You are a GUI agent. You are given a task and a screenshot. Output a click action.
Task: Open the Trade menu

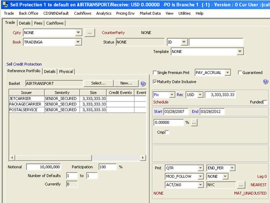[9, 13]
